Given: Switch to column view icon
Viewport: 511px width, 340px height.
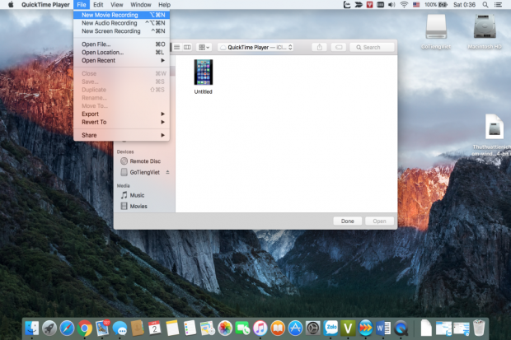Looking at the screenshot, I should 187,47.
